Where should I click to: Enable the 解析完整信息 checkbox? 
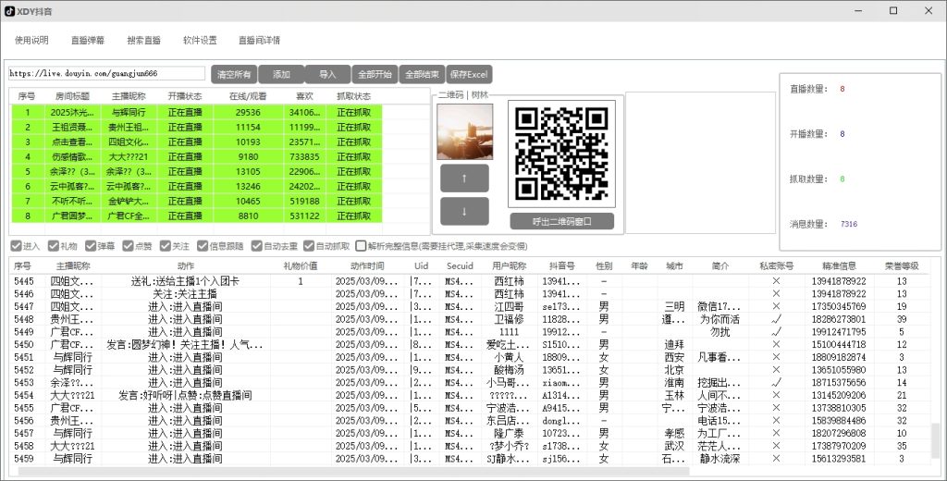click(x=361, y=246)
